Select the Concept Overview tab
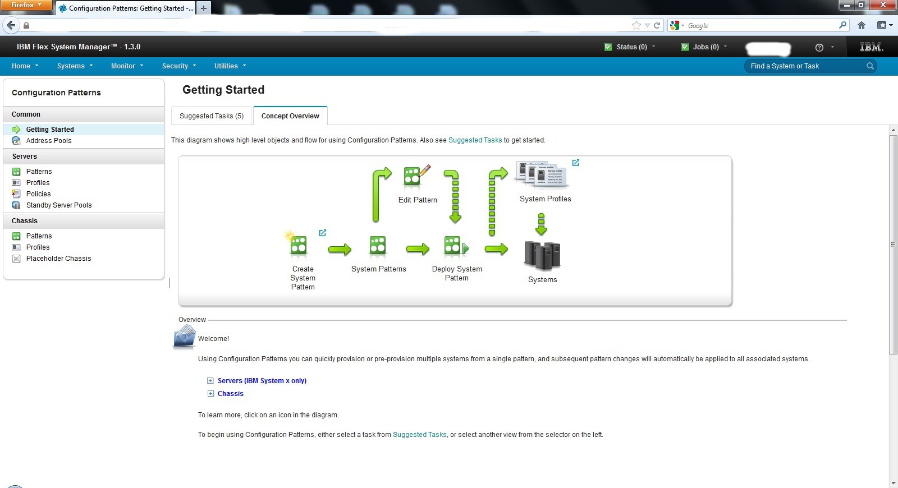The height and width of the screenshot is (488, 898). coord(290,116)
